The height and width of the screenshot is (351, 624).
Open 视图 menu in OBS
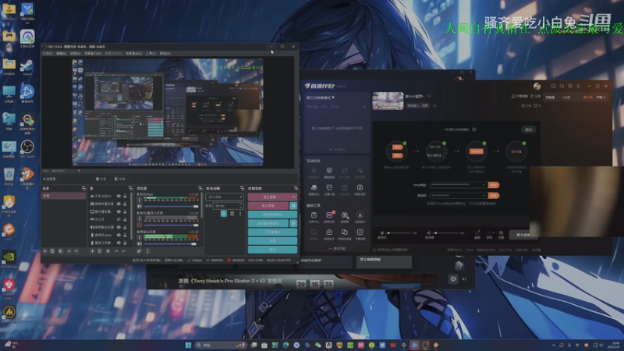pyautogui.click(x=75, y=53)
